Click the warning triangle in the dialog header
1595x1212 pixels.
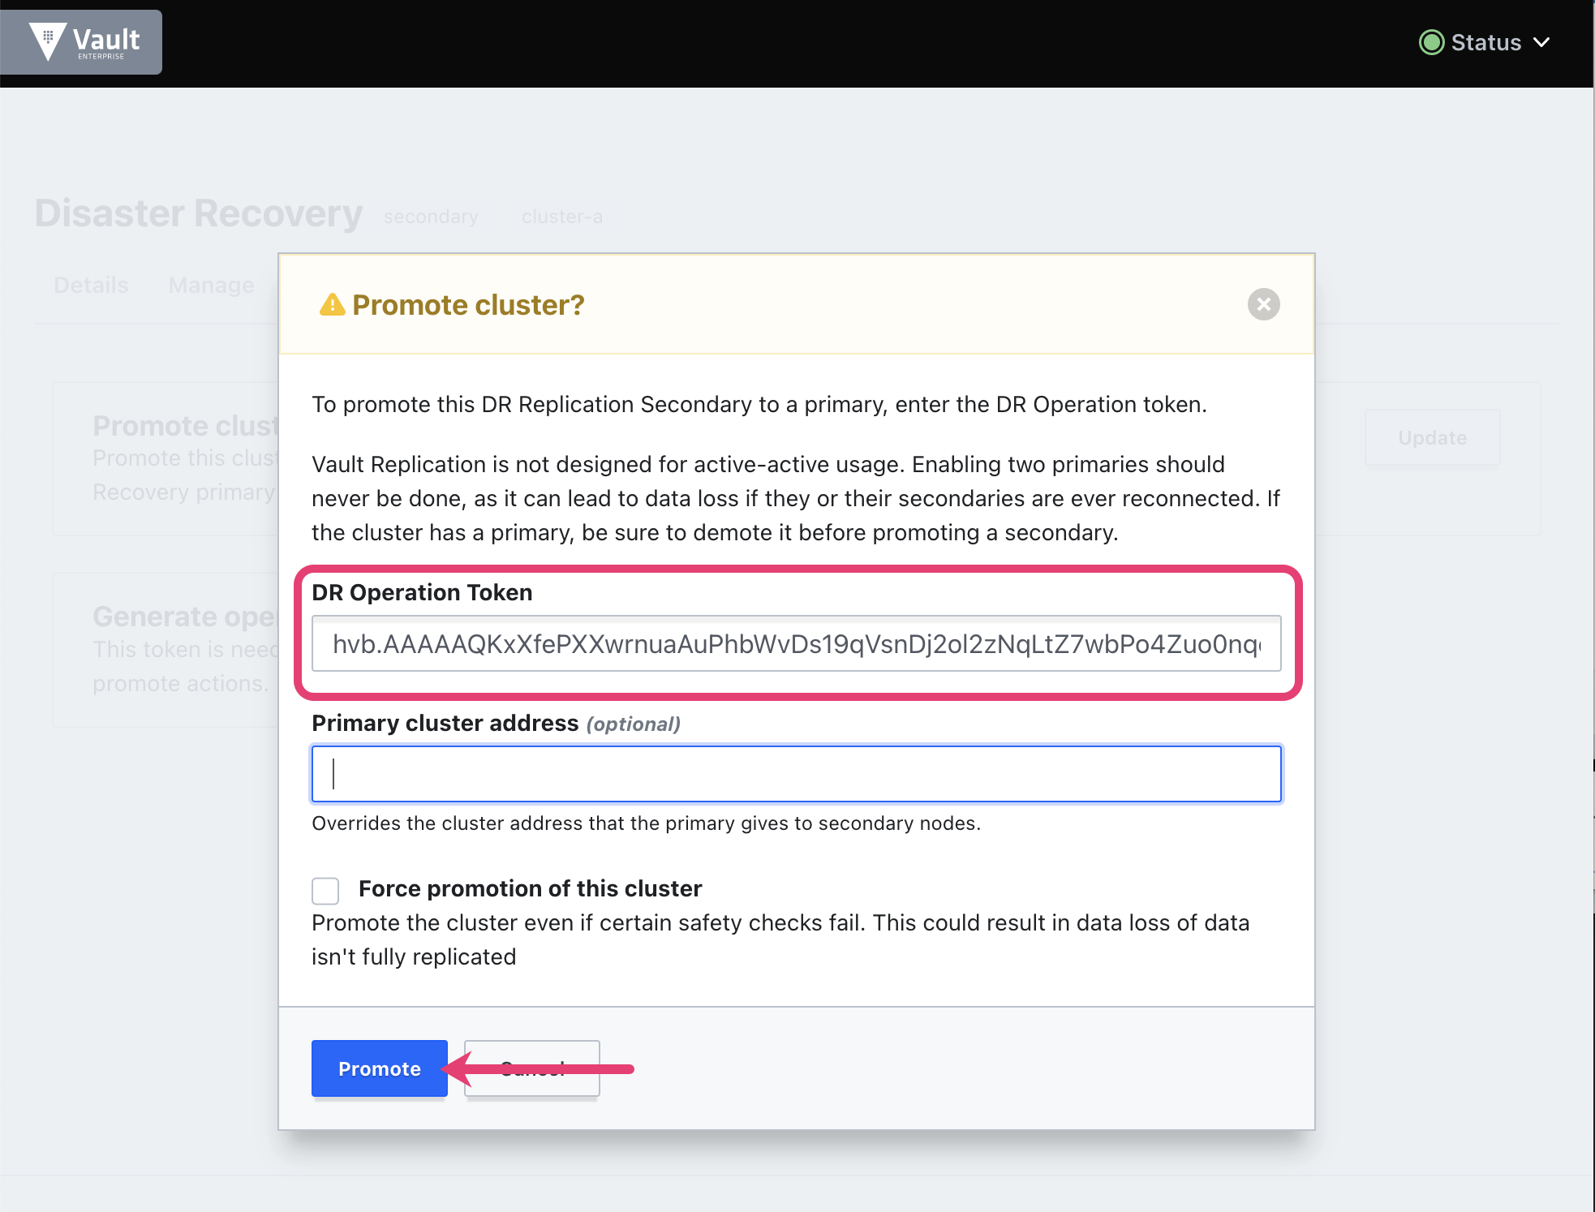[333, 304]
